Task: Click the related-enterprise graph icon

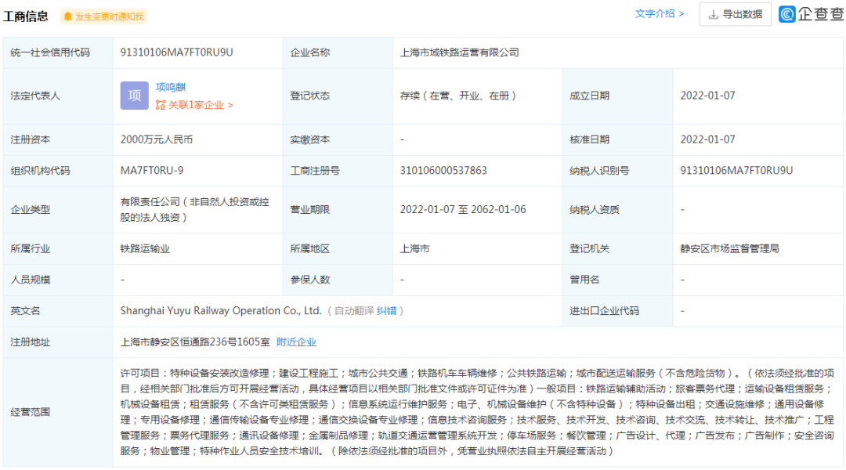Action: coord(161,105)
